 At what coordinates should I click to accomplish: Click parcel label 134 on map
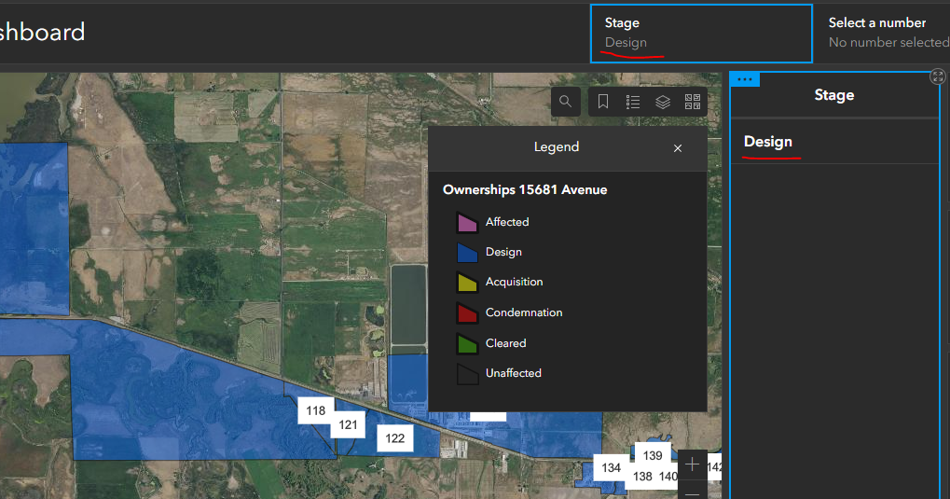tap(611, 467)
